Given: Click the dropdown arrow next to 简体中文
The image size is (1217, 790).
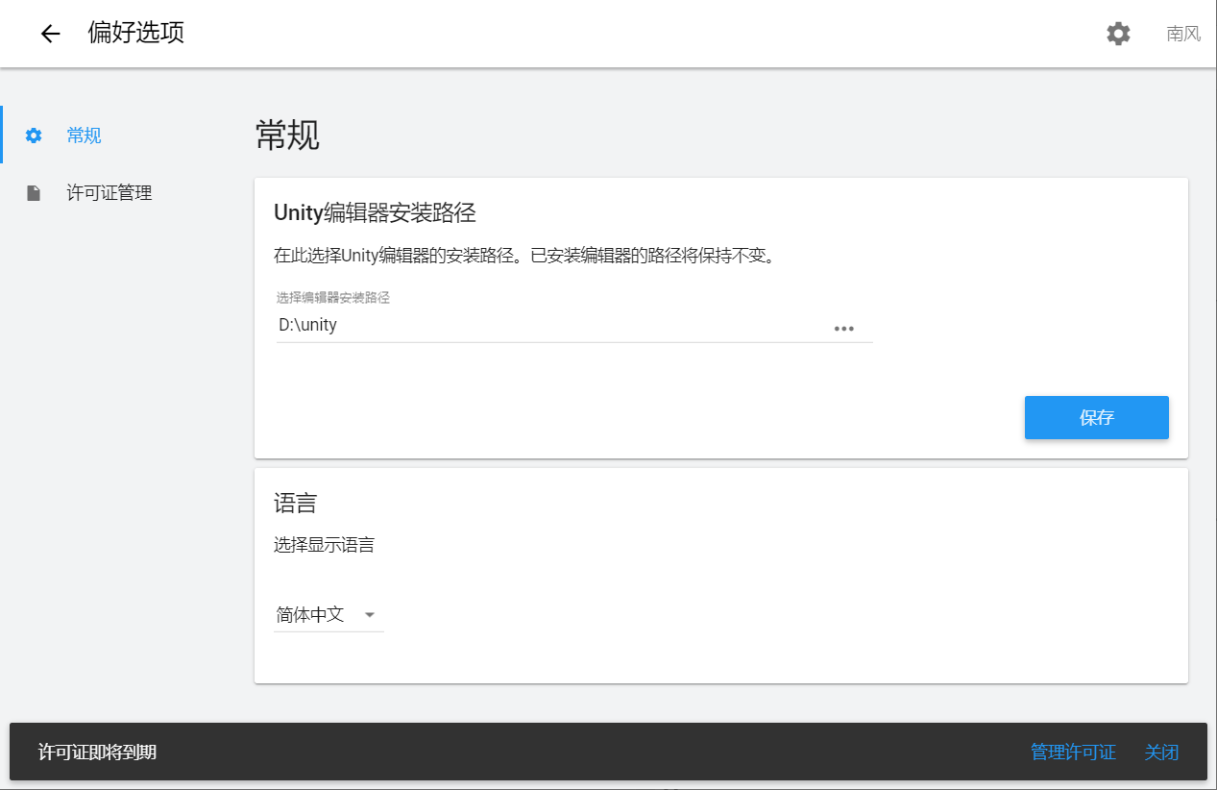Looking at the screenshot, I should [370, 614].
